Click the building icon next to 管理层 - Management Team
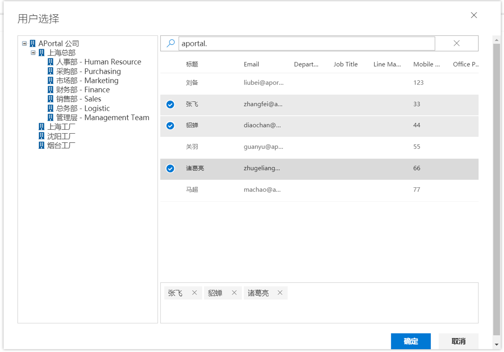This screenshot has height=352, width=504. [x=50, y=118]
